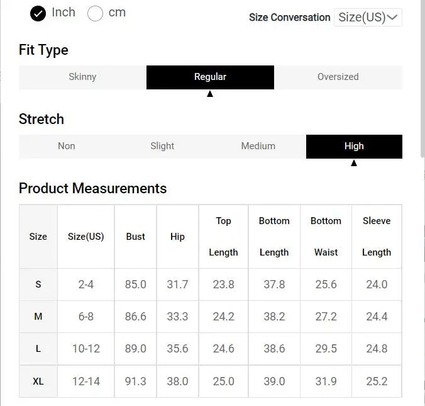
Task: Click the Size(US) column header
Action: point(86,237)
